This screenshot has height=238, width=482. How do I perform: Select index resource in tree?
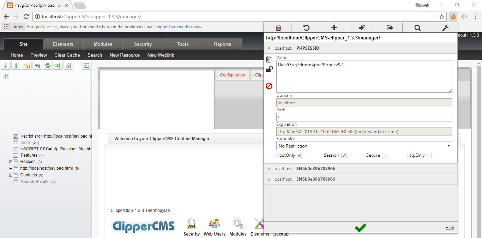click(26, 143)
